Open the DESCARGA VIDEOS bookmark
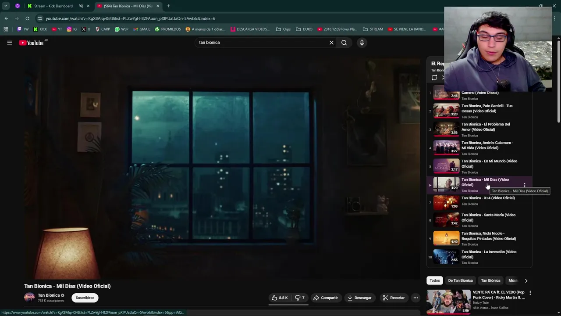 pos(250,29)
